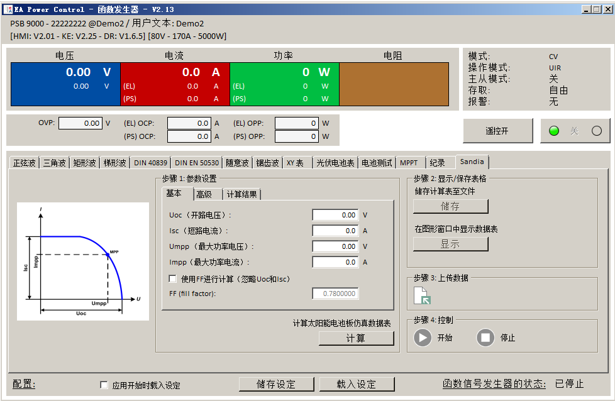Click the 储存 table-to-file button
Screen dimensions: 615x401
[x=451, y=206]
